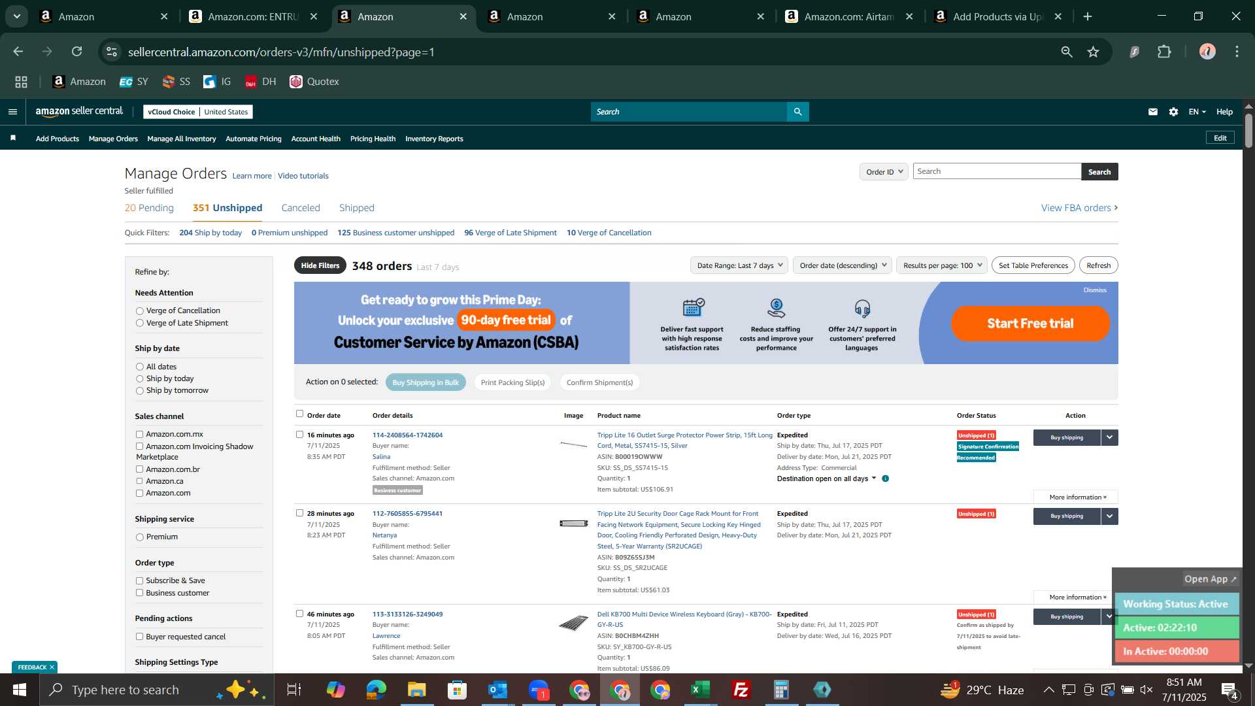Image resolution: width=1255 pixels, height=706 pixels.
Task: Open the Quotex bookmark
Action: tap(314, 82)
